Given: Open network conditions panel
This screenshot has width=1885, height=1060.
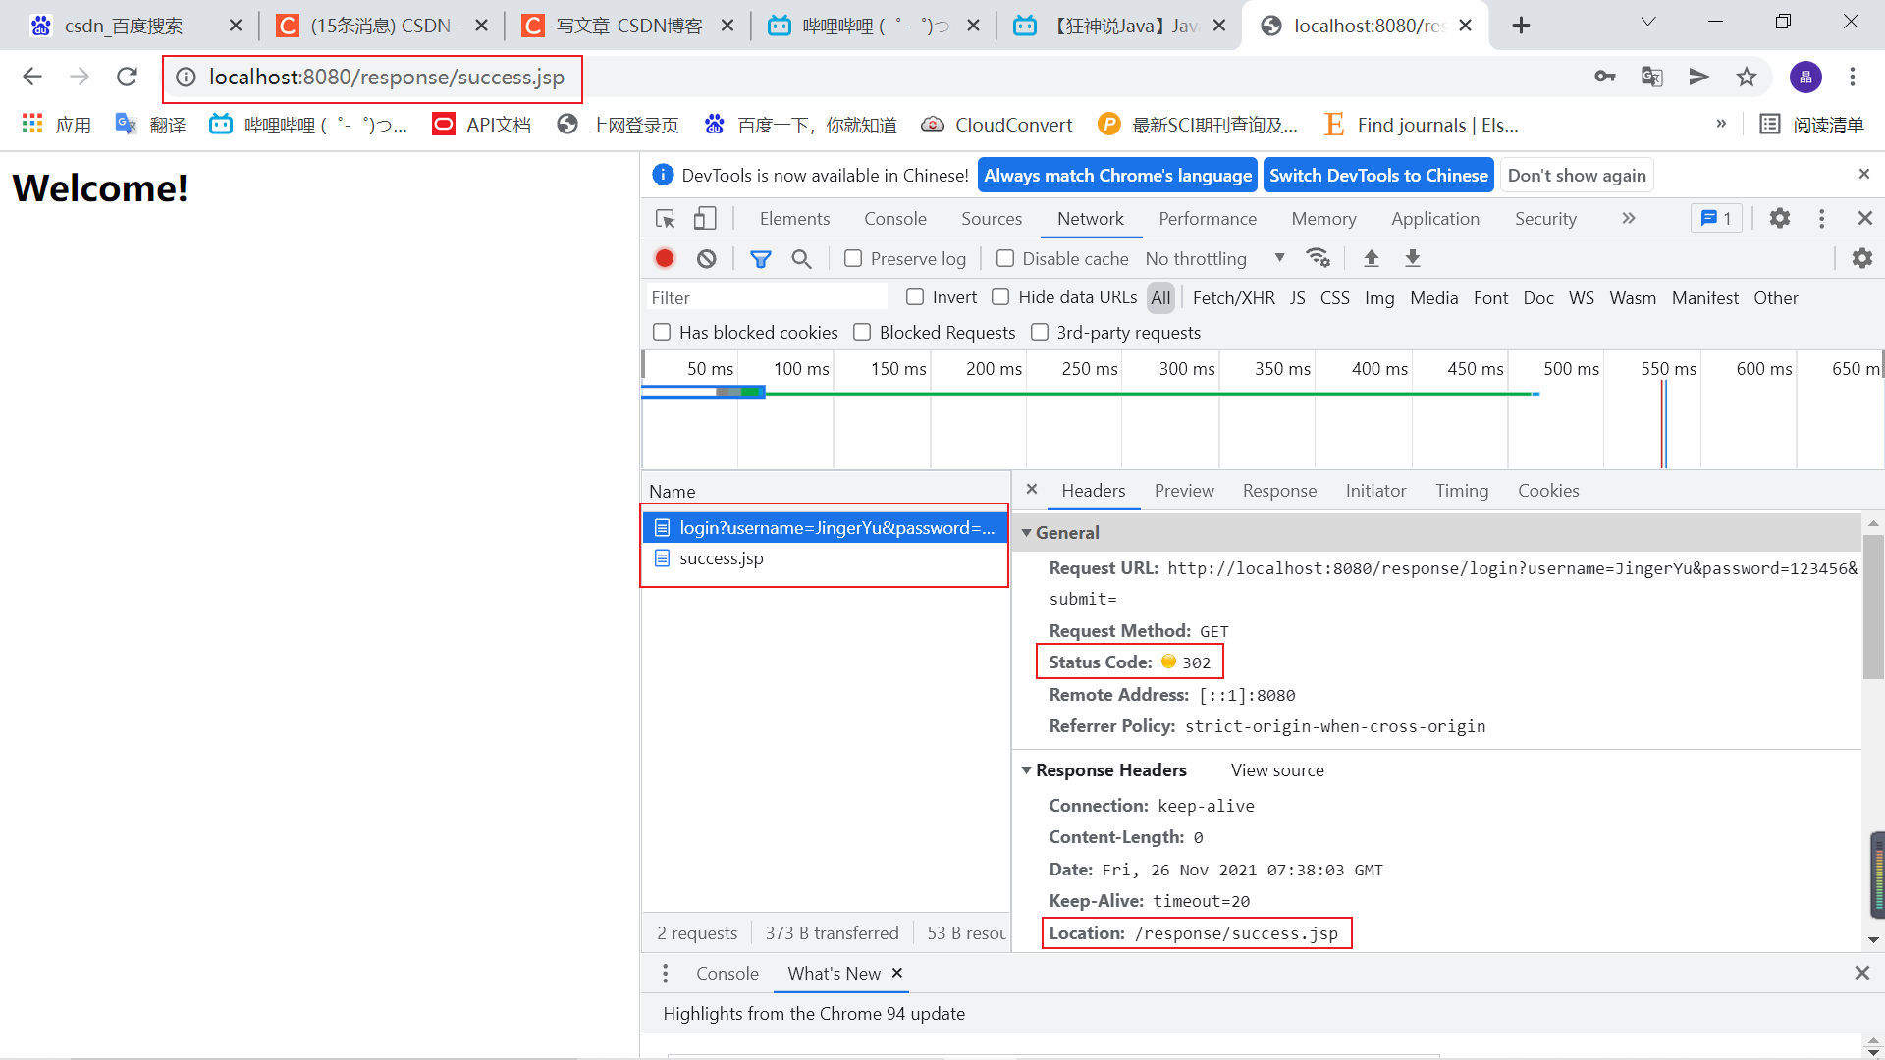Looking at the screenshot, I should [1319, 257].
